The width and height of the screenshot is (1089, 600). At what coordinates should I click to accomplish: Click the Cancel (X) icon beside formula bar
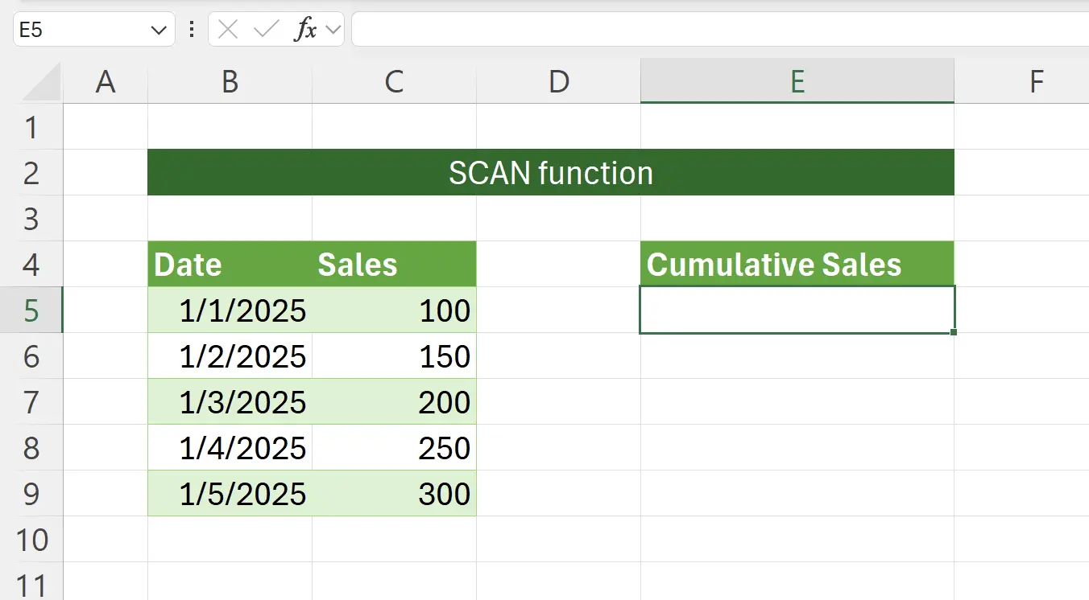(x=228, y=30)
